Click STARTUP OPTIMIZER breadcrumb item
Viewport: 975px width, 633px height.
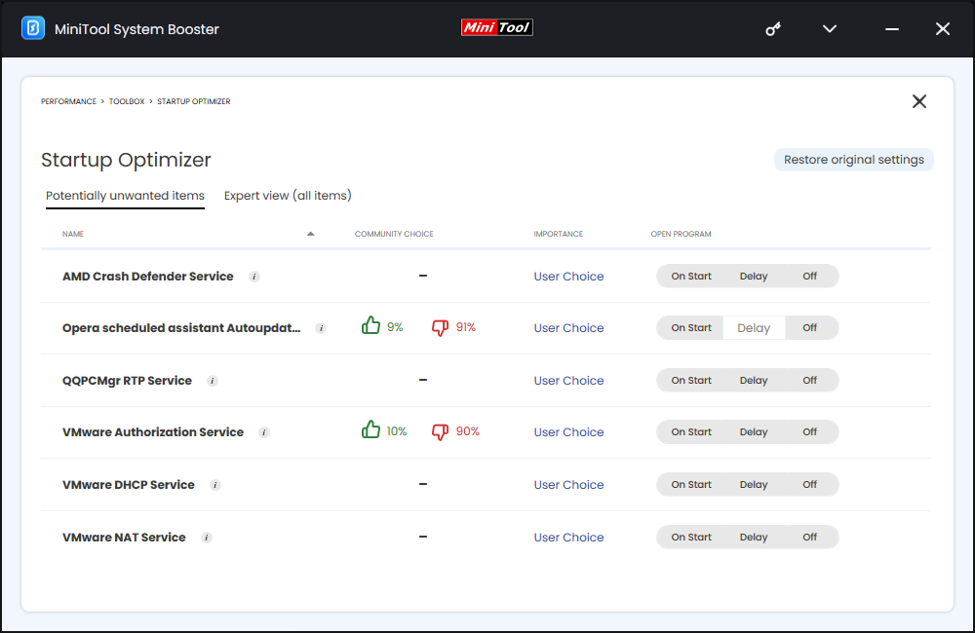click(x=193, y=101)
